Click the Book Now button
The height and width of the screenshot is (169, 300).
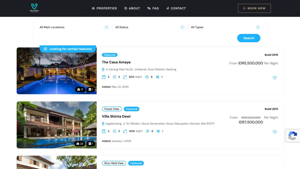pyautogui.click(x=254, y=8)
